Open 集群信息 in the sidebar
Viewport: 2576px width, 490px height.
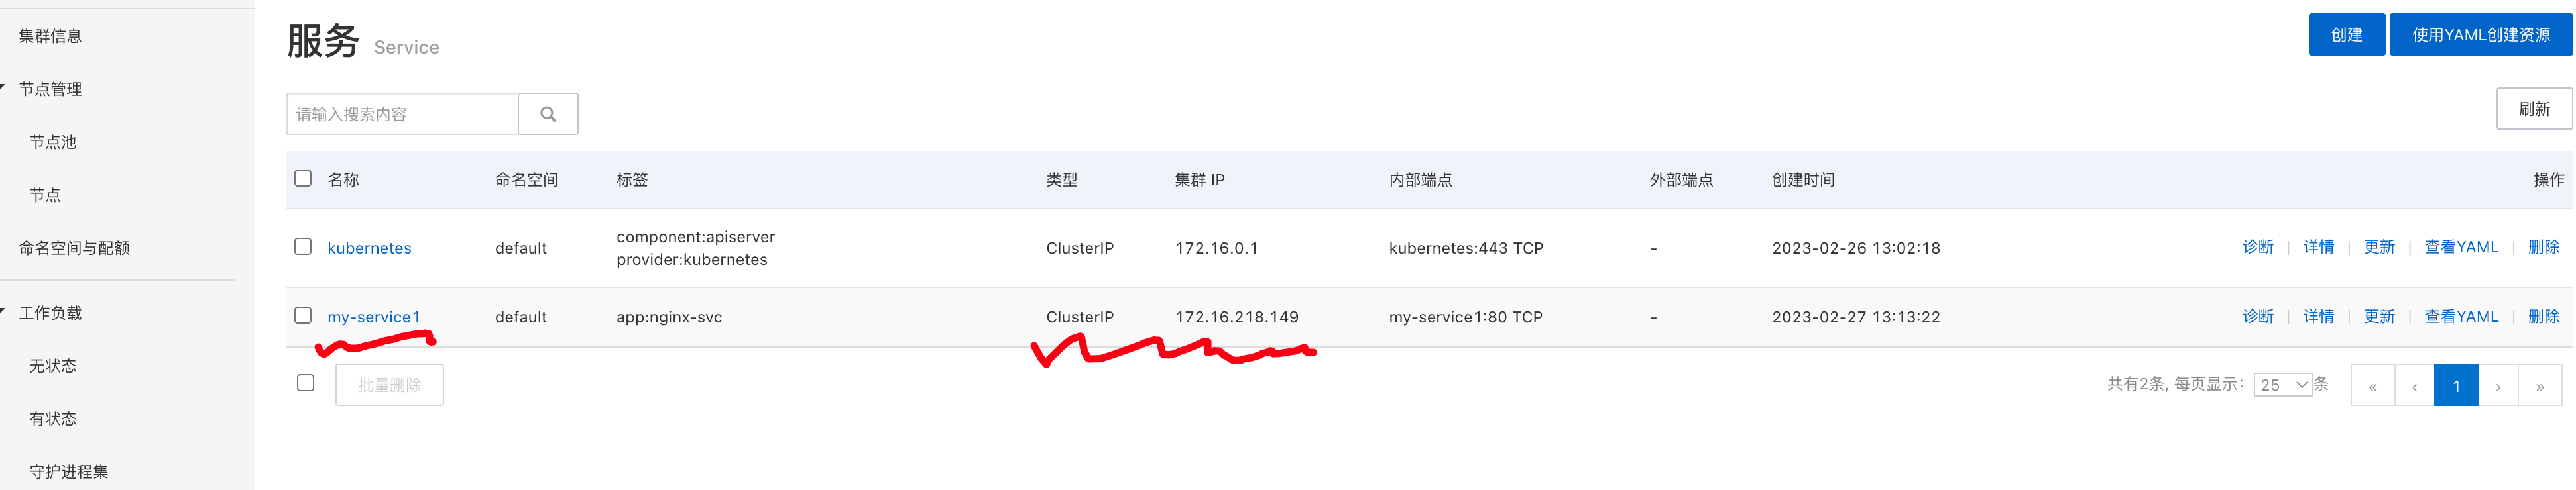tap(50, 36)
